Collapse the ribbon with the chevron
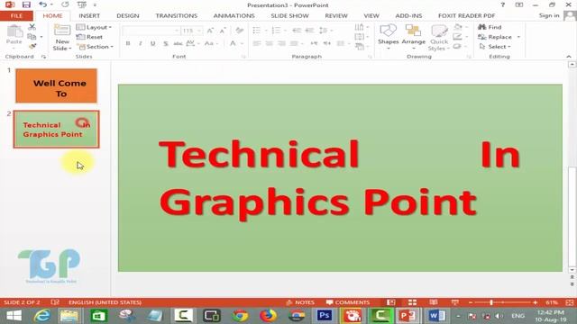The image size is (577, 324). coord(569,57)
